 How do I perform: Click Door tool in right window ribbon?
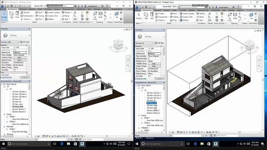152,16
